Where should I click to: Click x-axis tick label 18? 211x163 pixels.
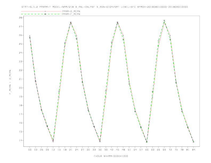tap(65, 150)
